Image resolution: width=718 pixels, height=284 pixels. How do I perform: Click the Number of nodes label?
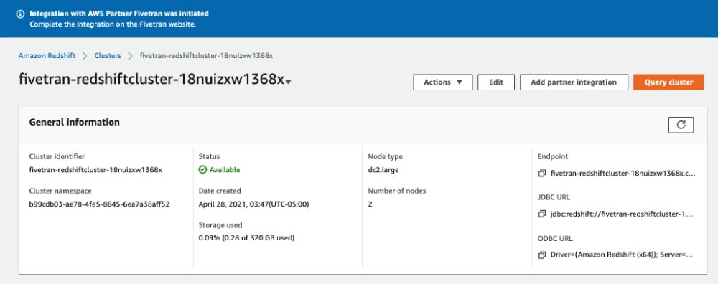pos(397,191)
